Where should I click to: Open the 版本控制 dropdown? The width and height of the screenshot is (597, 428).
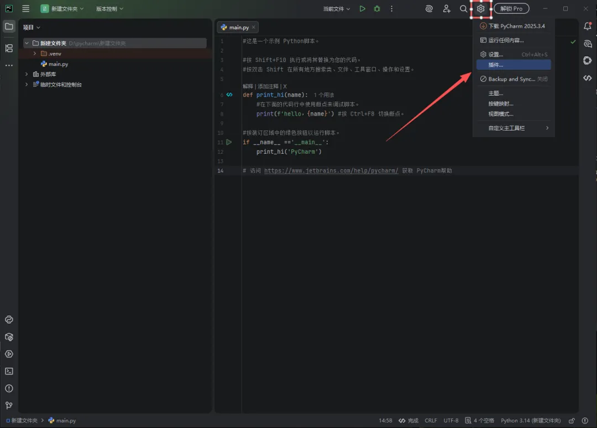pyautogui.click(x=109, y=9)
